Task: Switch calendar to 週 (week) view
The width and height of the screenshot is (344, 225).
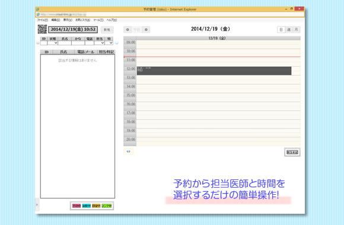Action: click(x=289, y=30)
